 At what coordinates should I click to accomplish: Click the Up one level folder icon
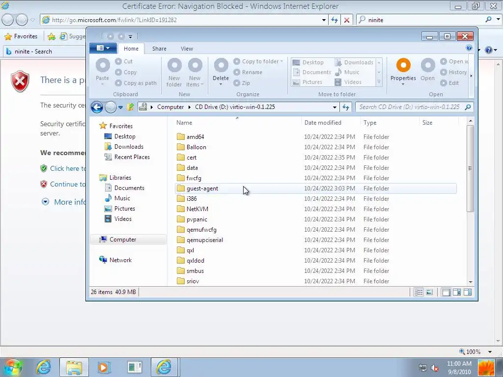tap(130, 107)
